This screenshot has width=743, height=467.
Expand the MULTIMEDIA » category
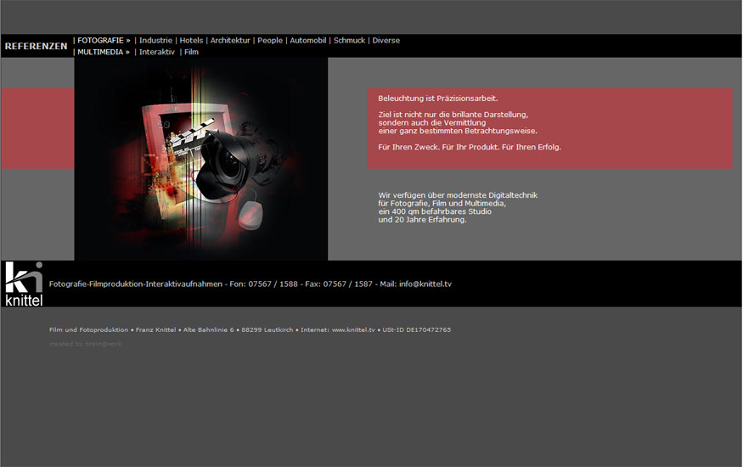point(104,52)
